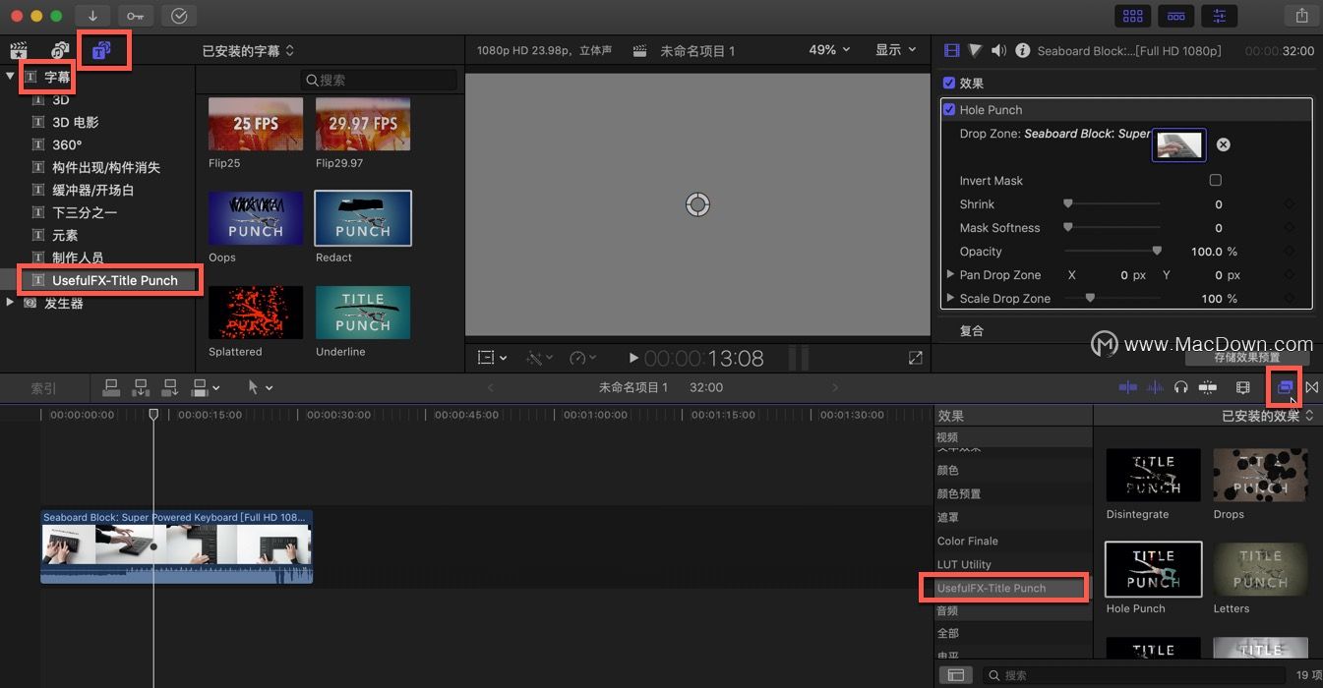Open the audio inspector speaker icon
Viewport: 1323px width, 688px height.
coord(998,50)
